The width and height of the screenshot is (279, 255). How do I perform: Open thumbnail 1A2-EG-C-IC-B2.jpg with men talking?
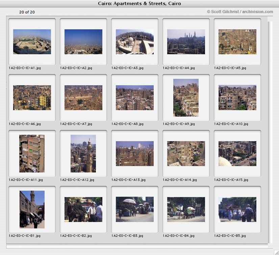pyautogui.click(x=83, y=210)
